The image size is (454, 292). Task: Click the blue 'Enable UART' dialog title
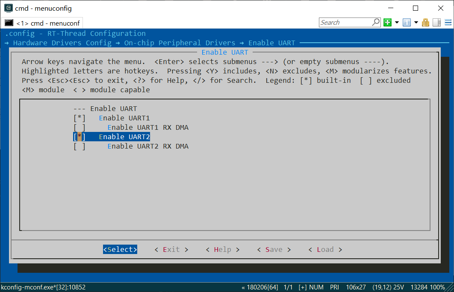pyautogui.click(x=225, y=53)
